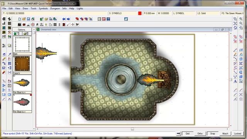
Task: Click the symbol catalog scroll-up arrow
Action: click(x=34, y=29)
